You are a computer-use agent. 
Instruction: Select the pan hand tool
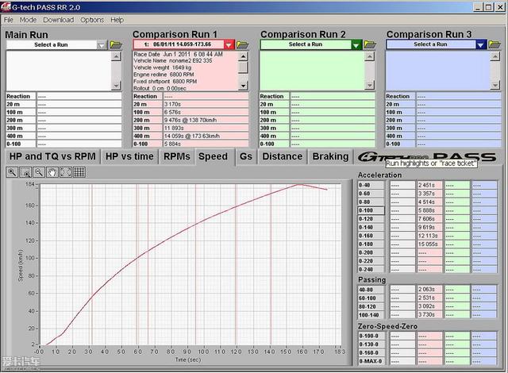pos(52,172)
